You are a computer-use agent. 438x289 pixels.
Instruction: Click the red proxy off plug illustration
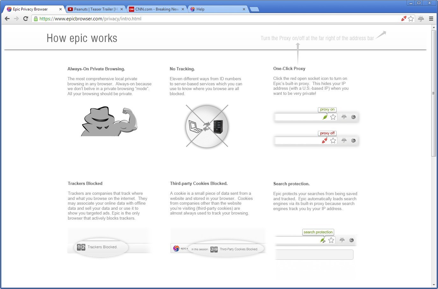coord(325,141)
